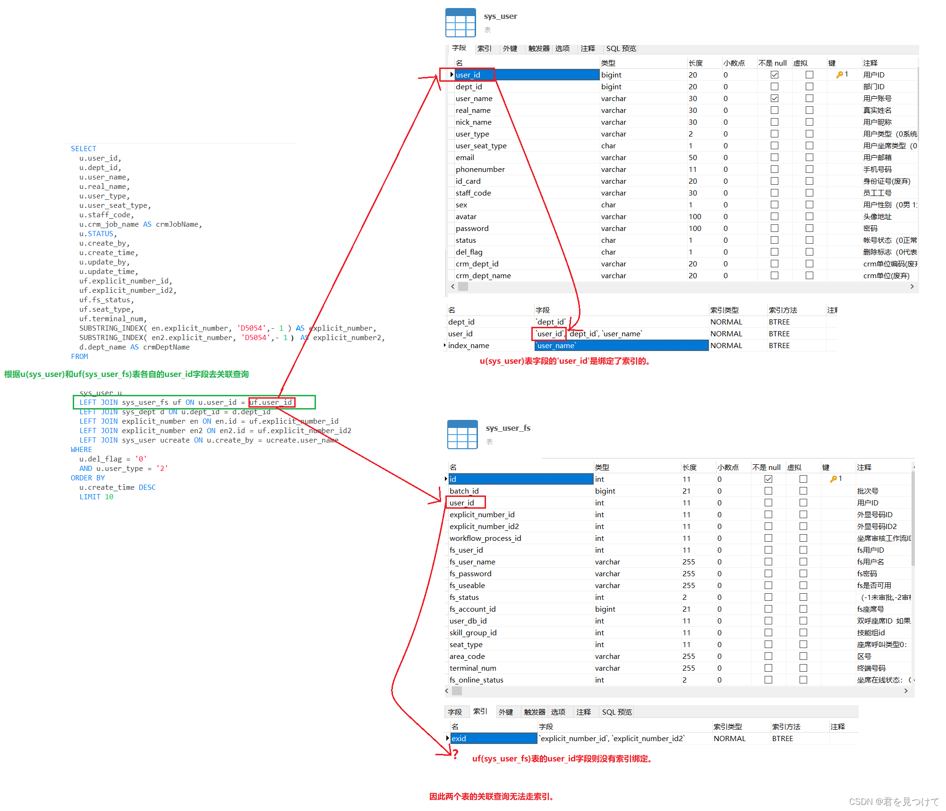
Task: Open the 注释 tab in sys_user
Action: pos(588,49)
